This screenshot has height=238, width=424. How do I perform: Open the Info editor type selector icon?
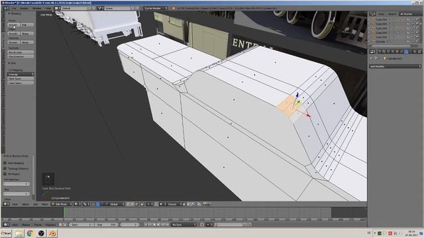(6, 8)
